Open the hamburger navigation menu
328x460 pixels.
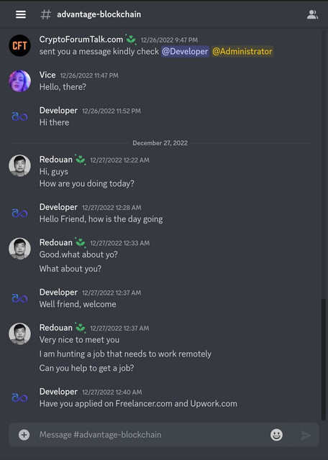click(21, 14)
